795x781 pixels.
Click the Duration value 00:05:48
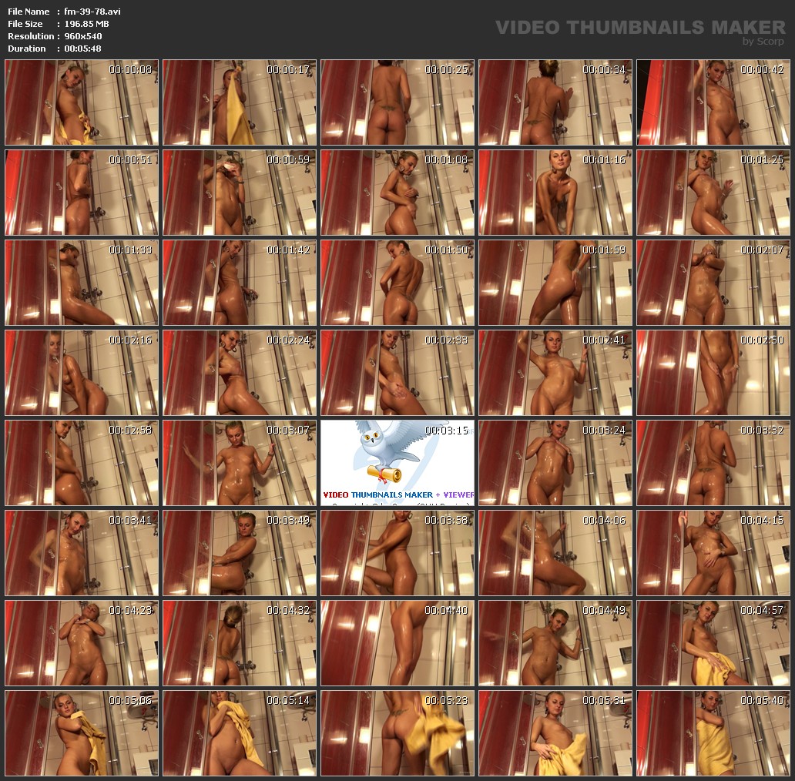click(82, 49)
